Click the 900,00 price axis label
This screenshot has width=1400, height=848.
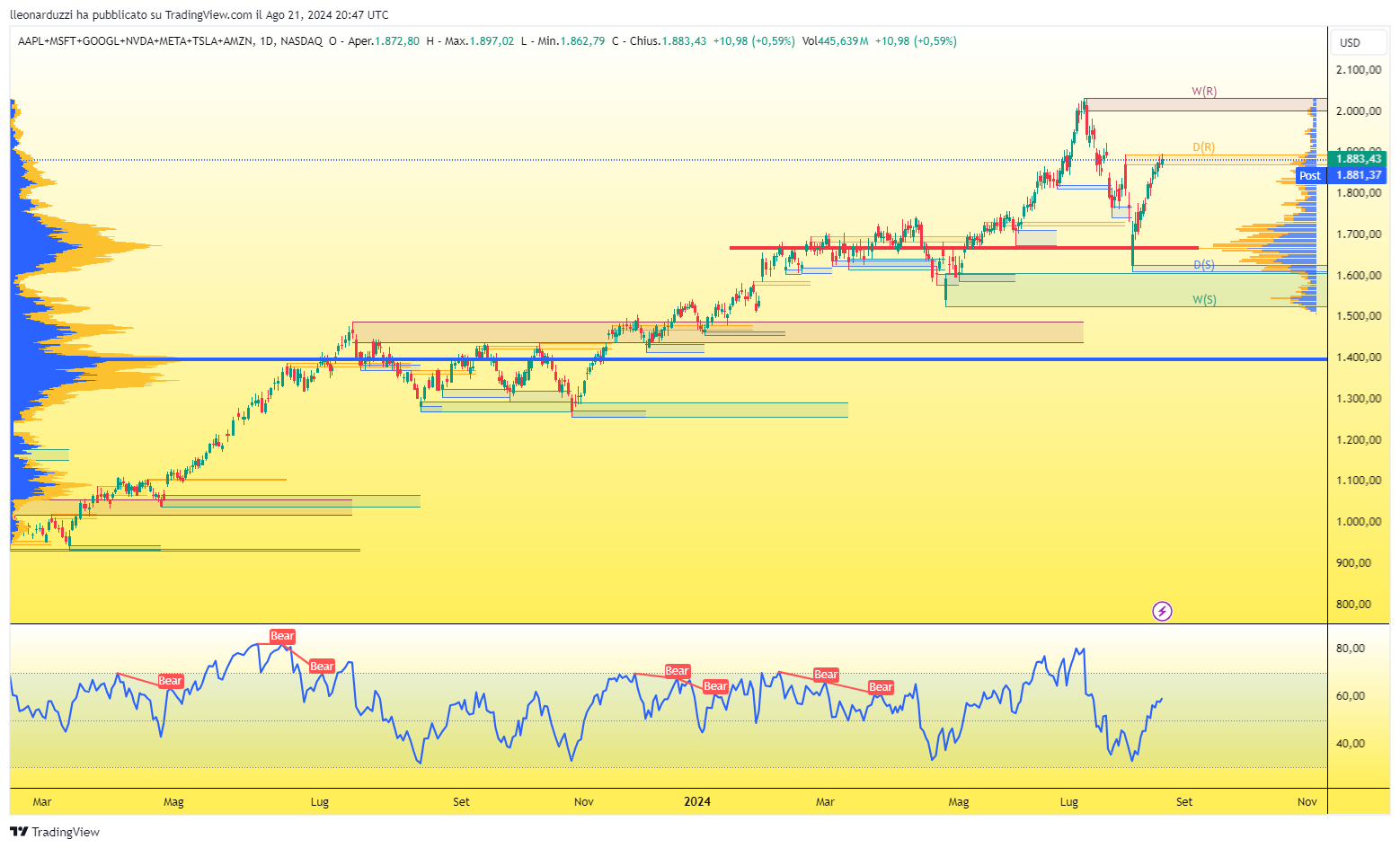pyautogui.click(x=1354, y=563)
